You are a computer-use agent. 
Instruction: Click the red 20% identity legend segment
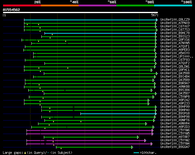coord(22,5)
